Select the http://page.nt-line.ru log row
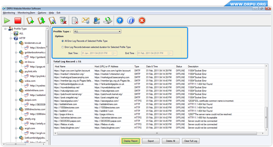 point(159,114)
